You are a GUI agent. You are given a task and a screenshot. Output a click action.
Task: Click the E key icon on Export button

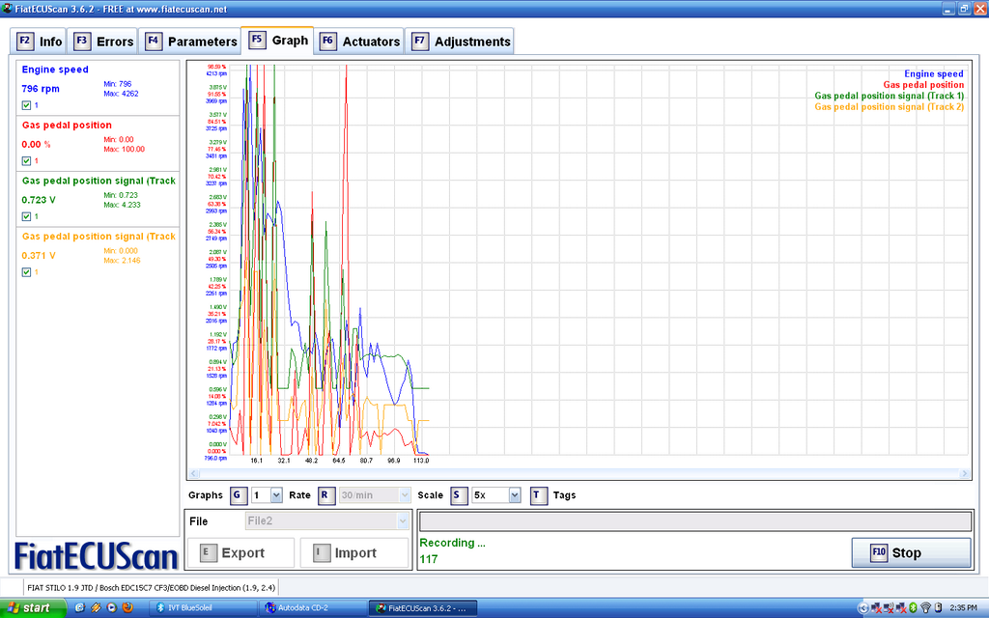[x=209, y=553]
